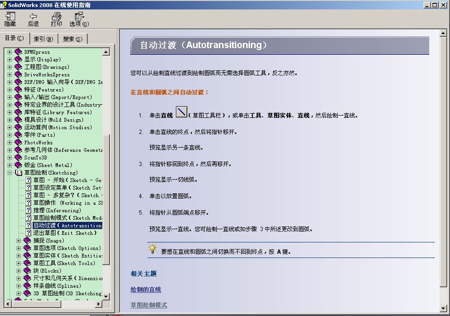Click the book icon beside 捕捉 (Snaps)

(x=27, y=241)
